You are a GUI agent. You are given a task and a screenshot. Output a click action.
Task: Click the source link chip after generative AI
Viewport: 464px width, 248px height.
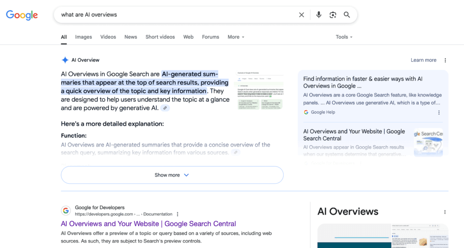[165, 108]
